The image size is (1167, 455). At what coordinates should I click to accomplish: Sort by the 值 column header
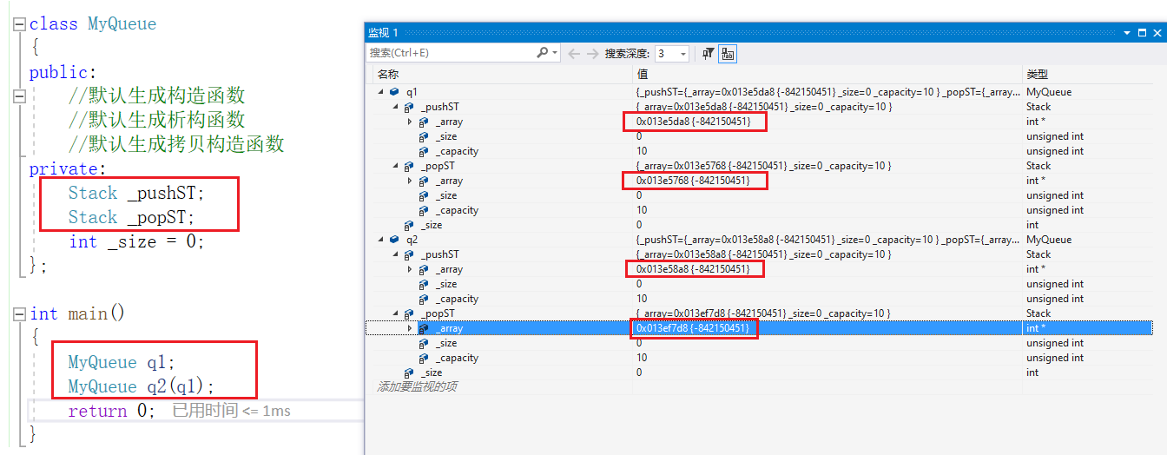point(643,75)
